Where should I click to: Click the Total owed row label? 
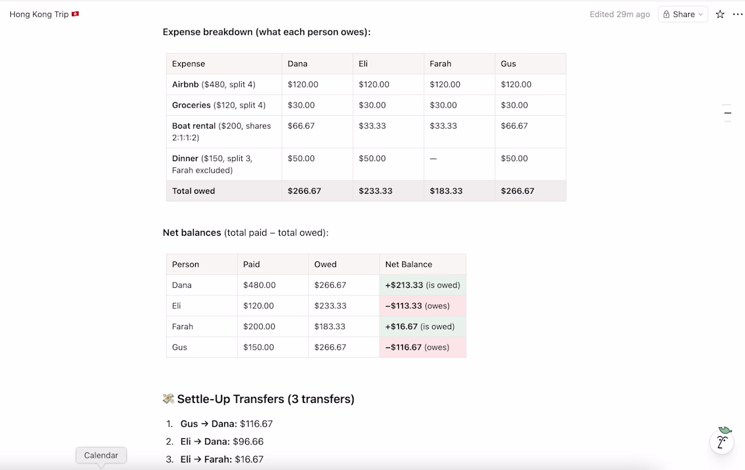(x=223, y=191)
